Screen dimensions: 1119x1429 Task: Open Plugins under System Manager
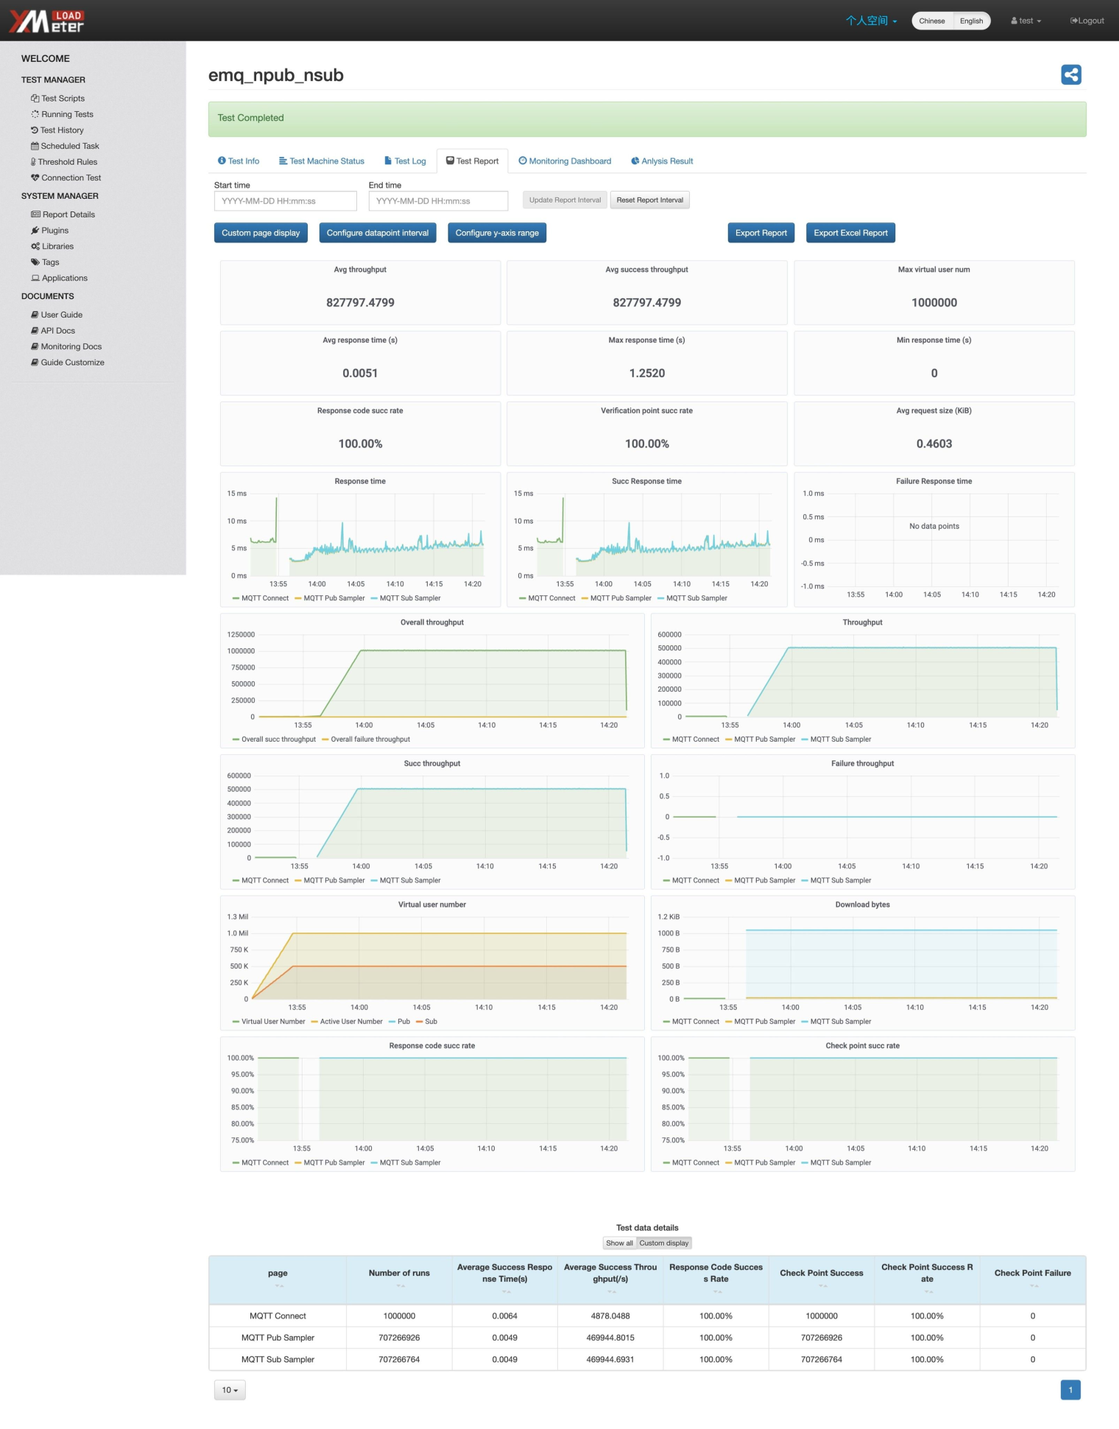(x=49, y=231)
